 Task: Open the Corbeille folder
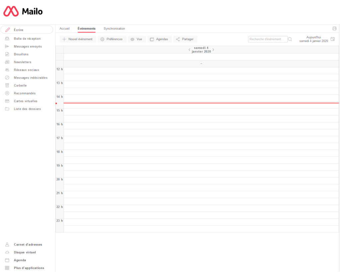click(20, 85)
